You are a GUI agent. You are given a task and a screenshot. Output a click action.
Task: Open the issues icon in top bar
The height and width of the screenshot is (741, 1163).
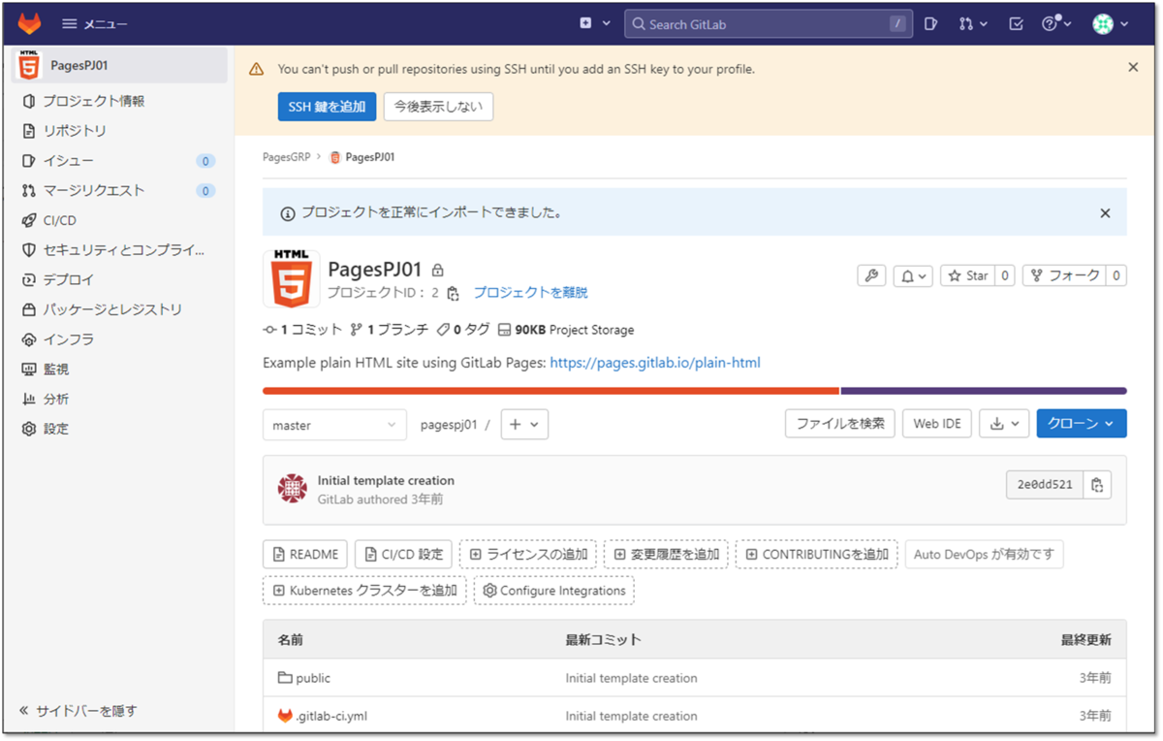(930, 24)
